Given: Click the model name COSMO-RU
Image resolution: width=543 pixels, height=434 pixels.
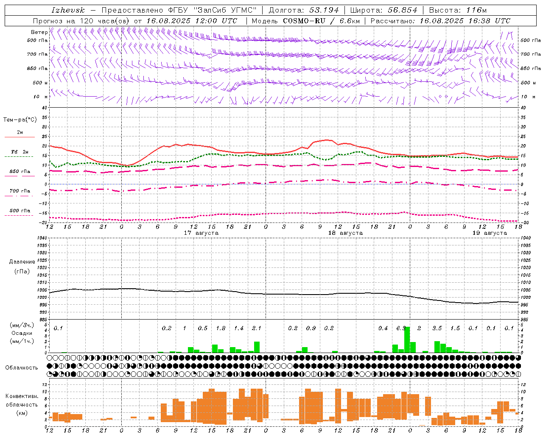Looking at the screenshot, I should pos(304,21).
